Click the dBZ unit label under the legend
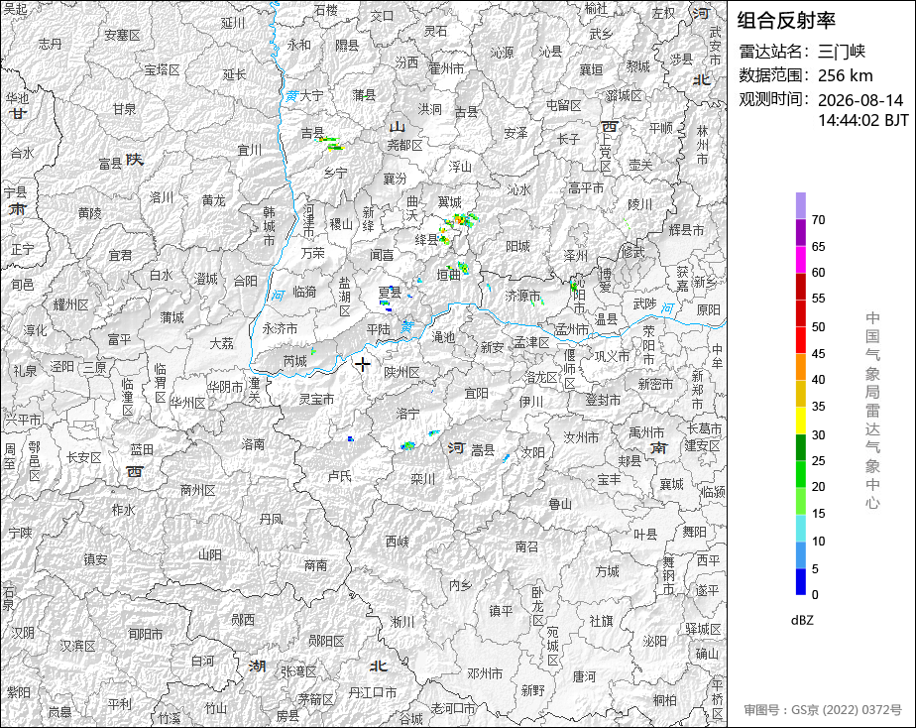Image resolution: width=916 pixels, height=728 pixels. point(802,621)
